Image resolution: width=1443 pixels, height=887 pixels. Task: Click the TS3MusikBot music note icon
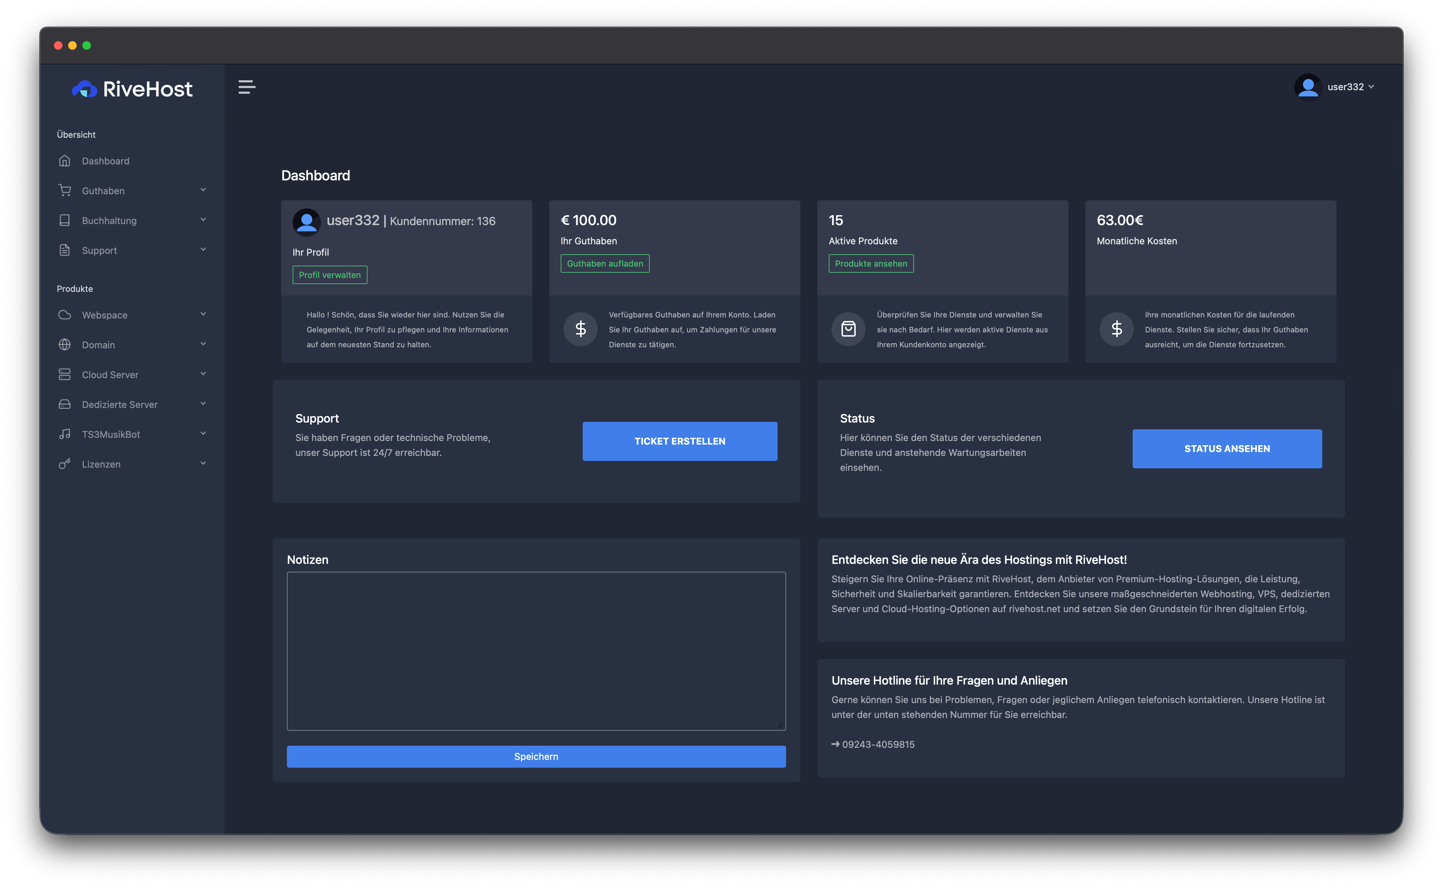[x=65, y=434]
